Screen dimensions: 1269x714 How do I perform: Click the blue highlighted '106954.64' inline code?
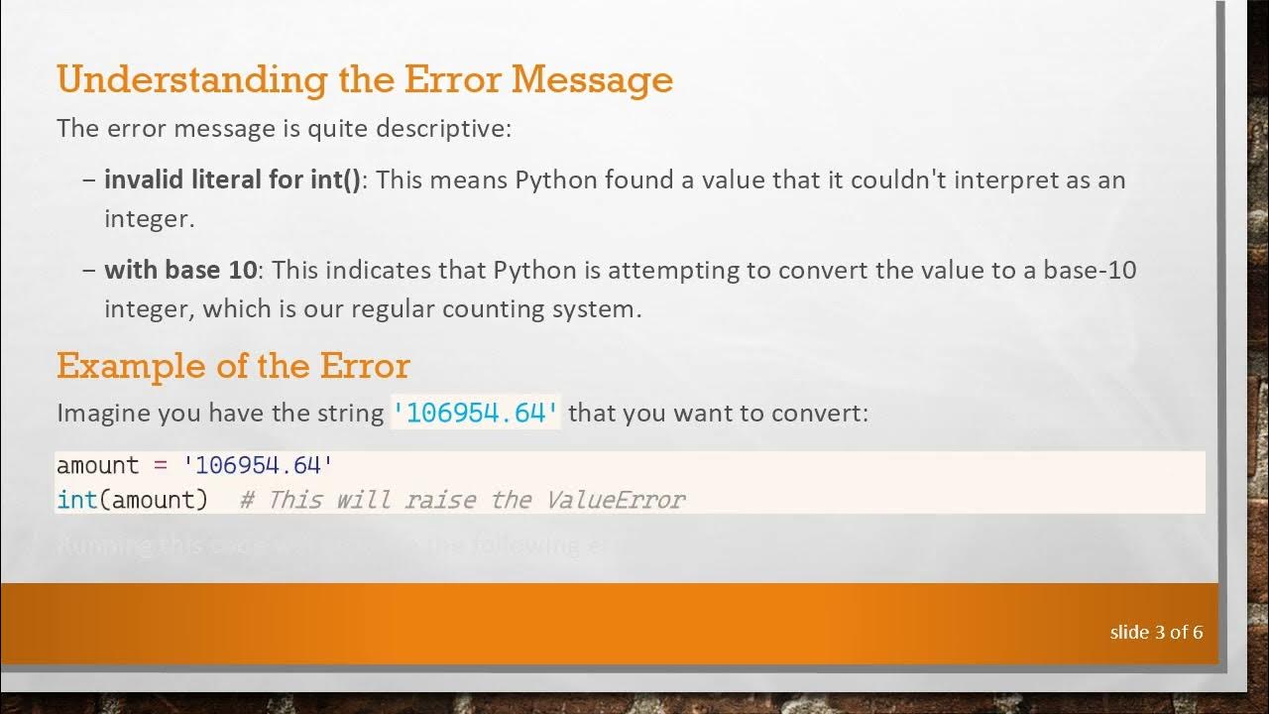click(476, 413)
